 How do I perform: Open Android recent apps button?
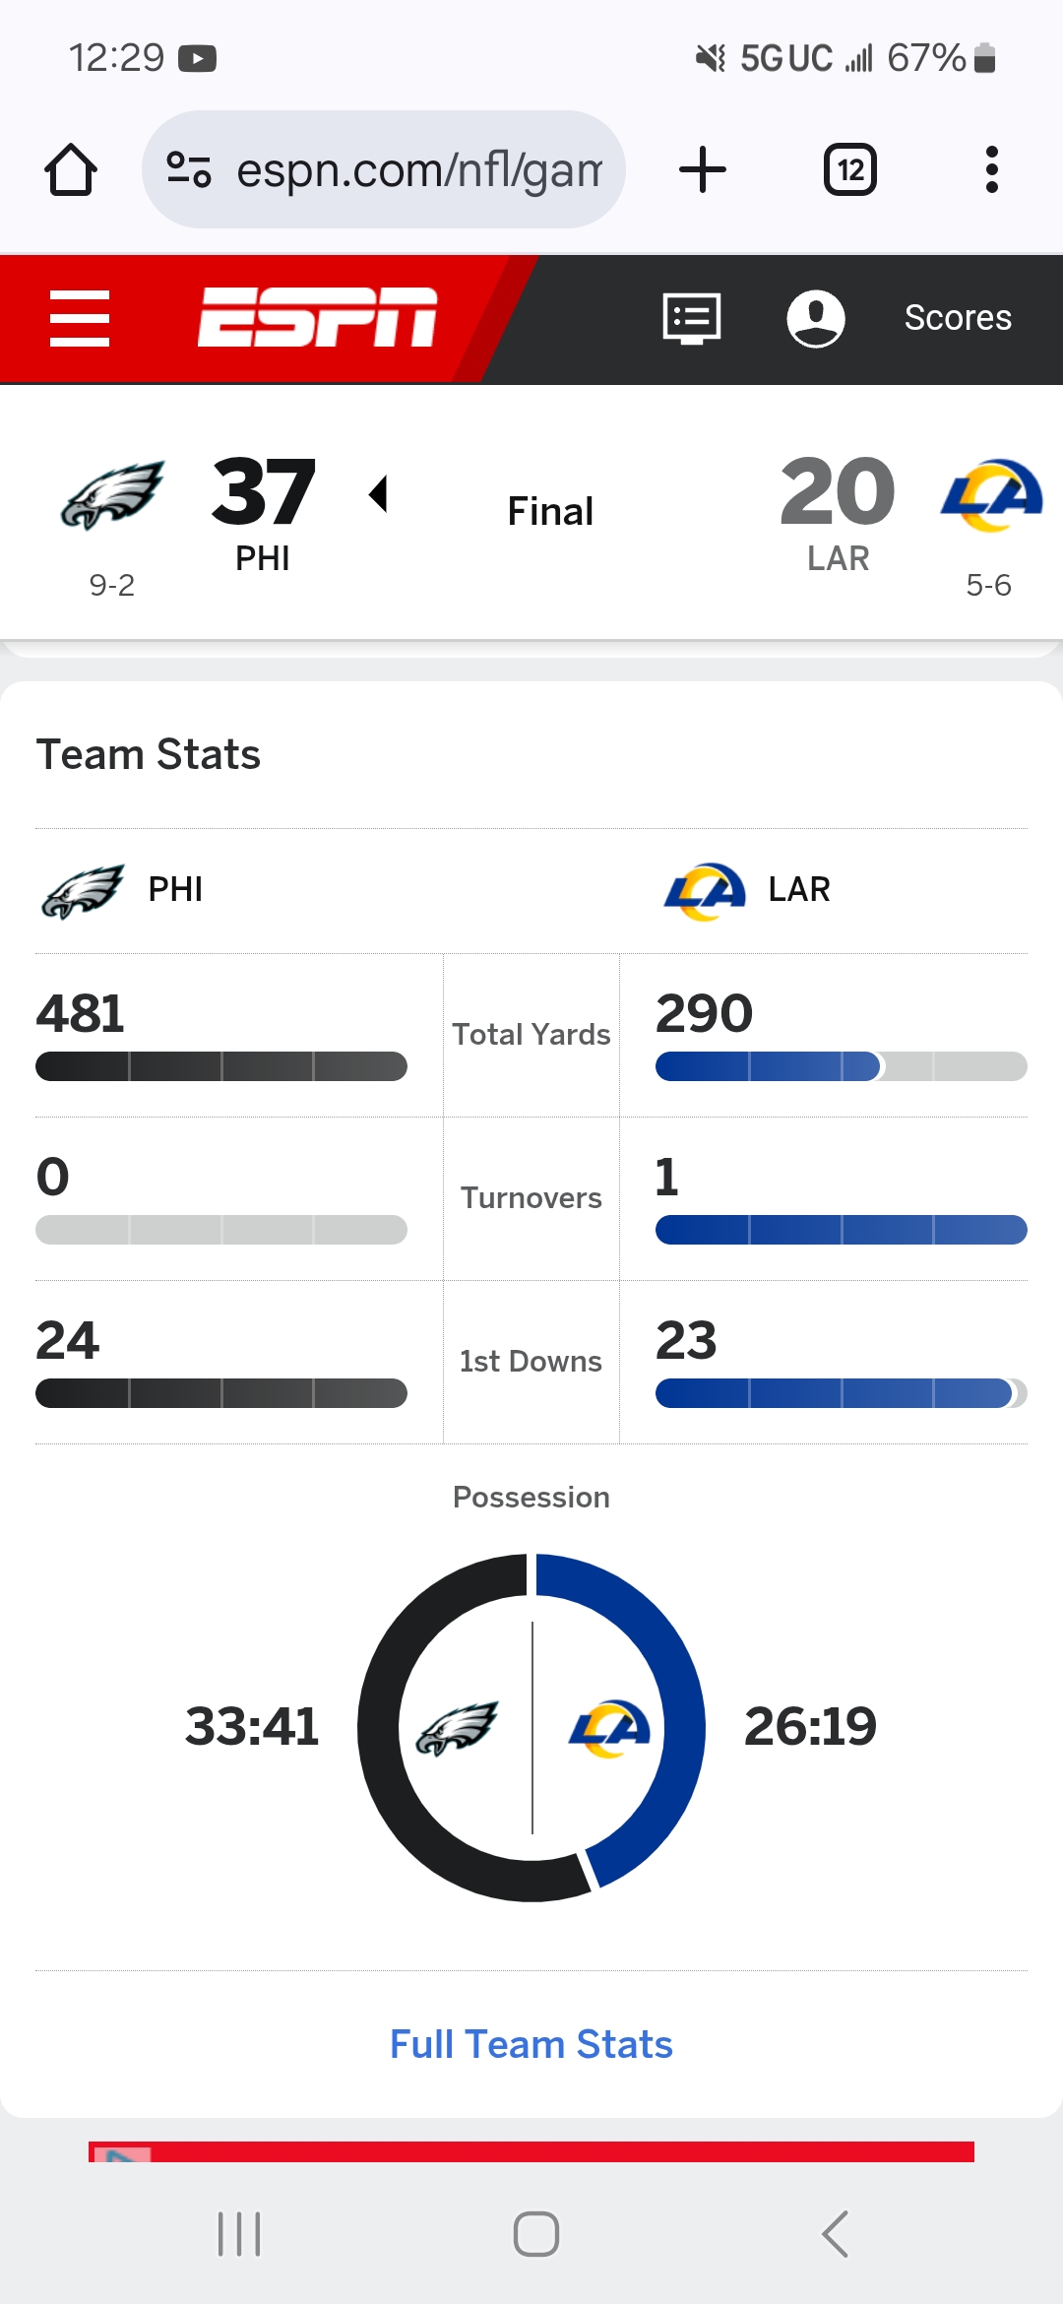pos(239,2233)
